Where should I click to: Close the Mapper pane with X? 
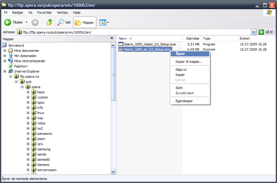pos(112,38)
